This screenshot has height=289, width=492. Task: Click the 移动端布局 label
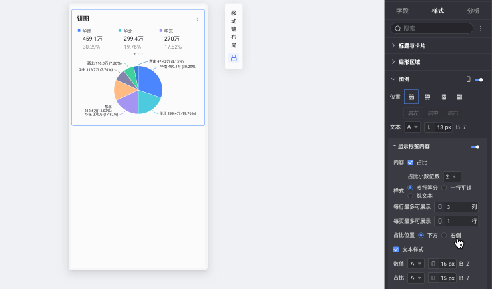tap(234, 29)
